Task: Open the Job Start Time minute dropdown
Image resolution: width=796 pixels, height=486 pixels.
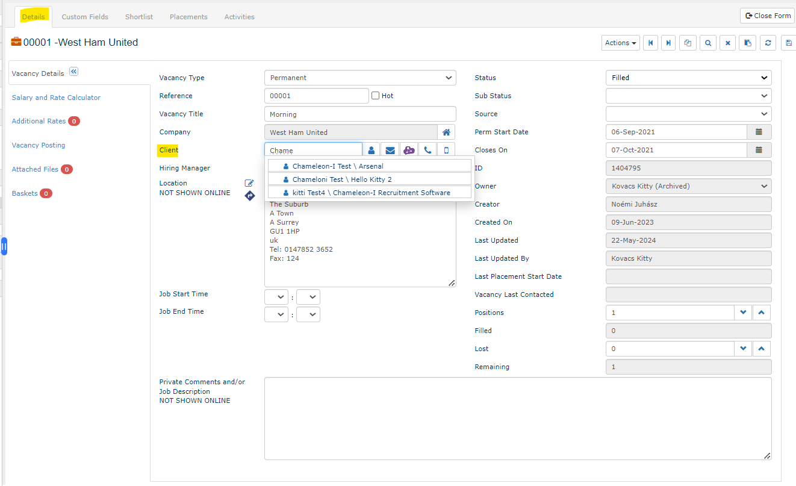Action: (x=308, y=297)
